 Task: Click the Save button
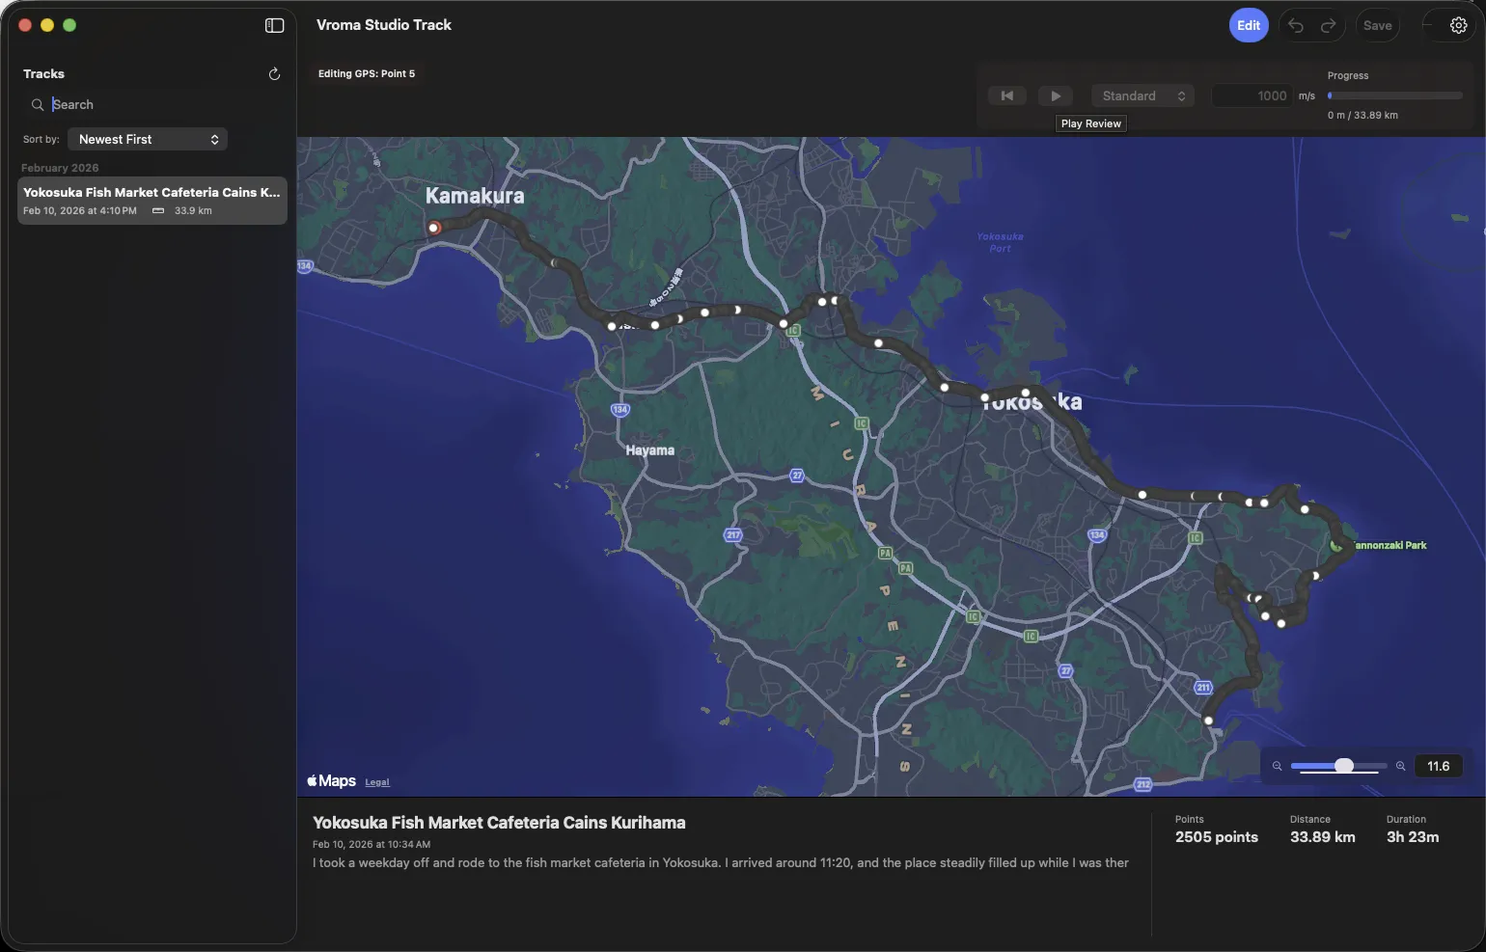(1377, 25)
